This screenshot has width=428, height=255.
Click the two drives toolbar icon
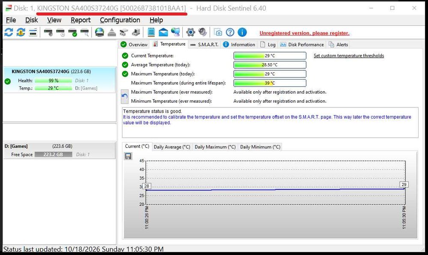(124, 33)
